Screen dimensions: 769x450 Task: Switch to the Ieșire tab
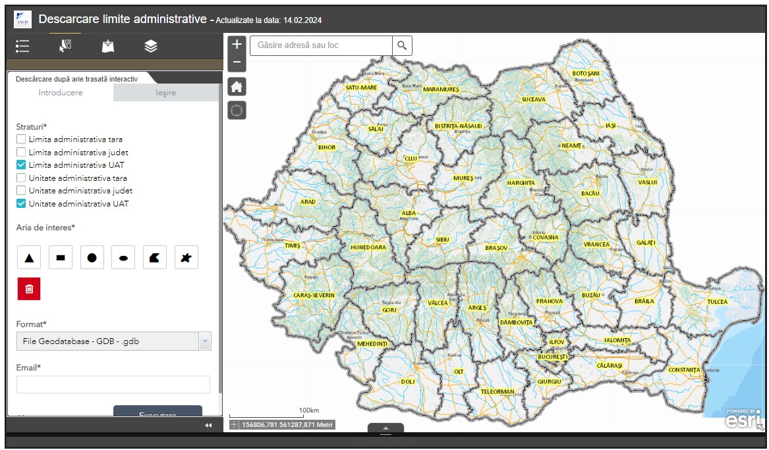click(166, 93)
